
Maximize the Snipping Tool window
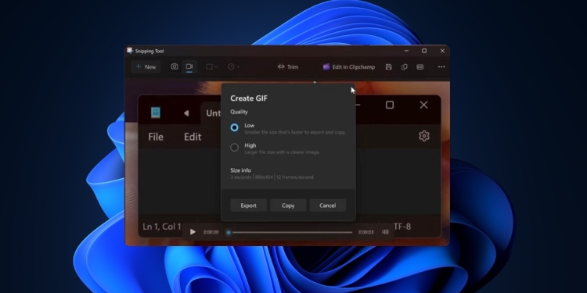(424, 51)
